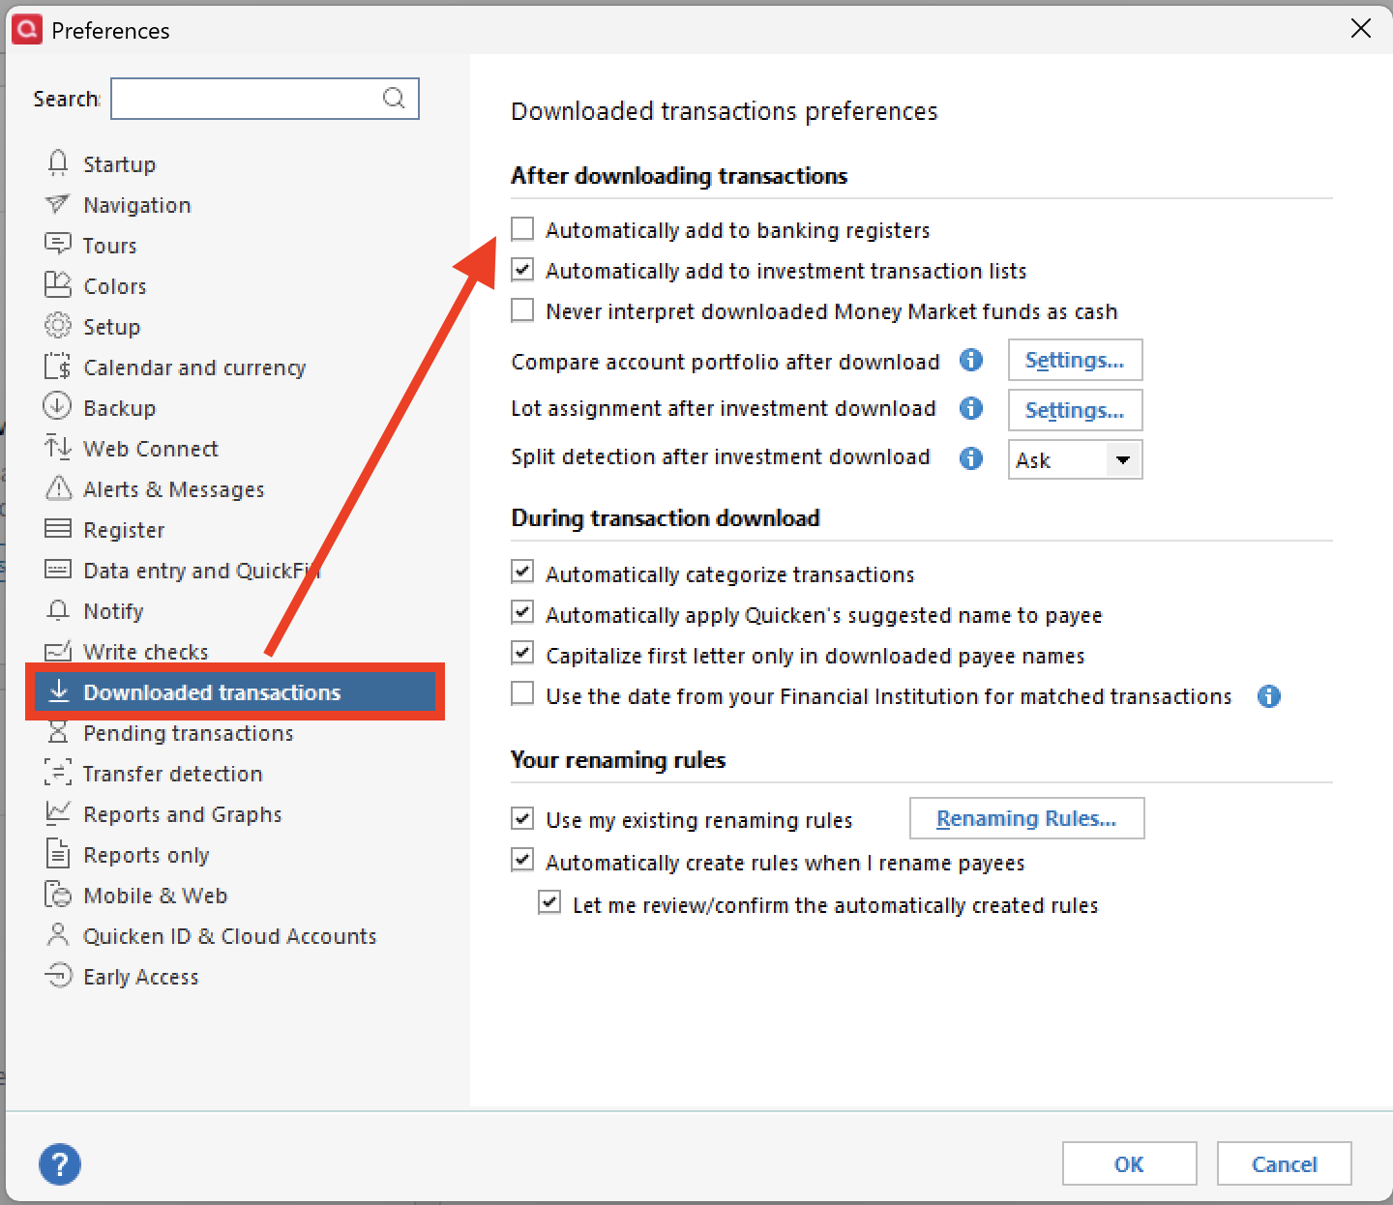Click the Mobile & Web icon
Screen dimensions: 1393x1205
pyautogui.click(x=58, y=895)
